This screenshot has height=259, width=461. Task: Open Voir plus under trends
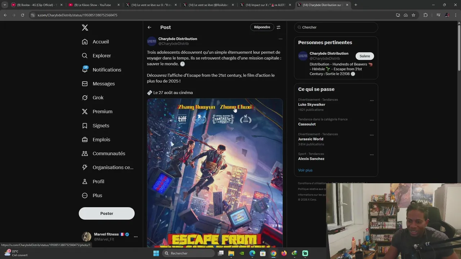click(305, 170)
